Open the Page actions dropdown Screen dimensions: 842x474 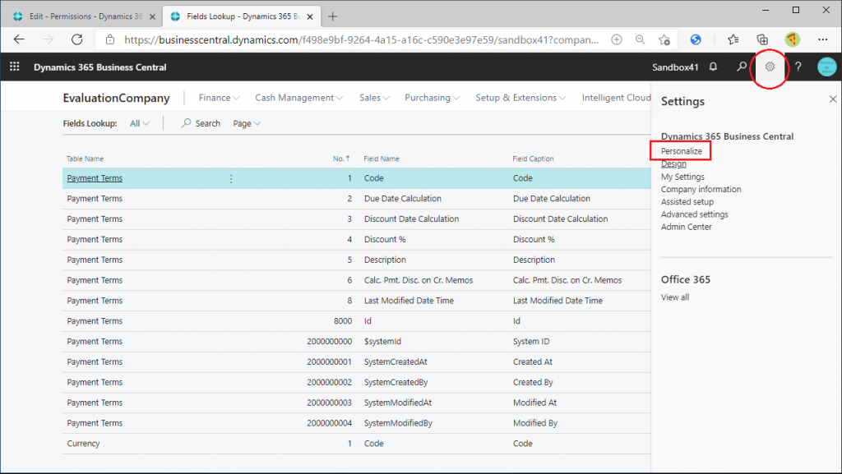(x=247, y=123)
